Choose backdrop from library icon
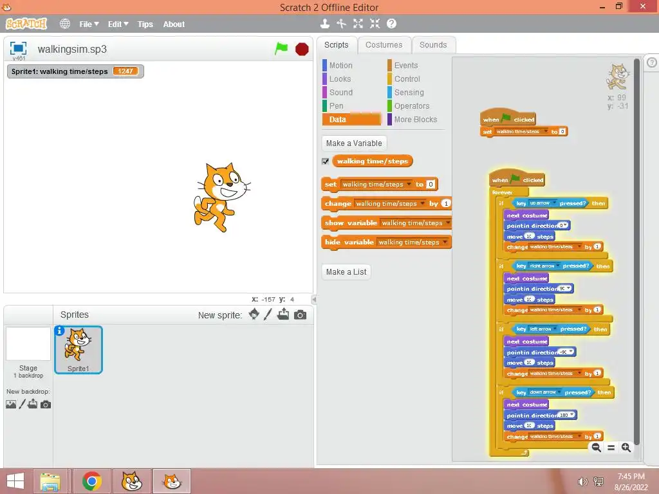 tap(11, 404)
